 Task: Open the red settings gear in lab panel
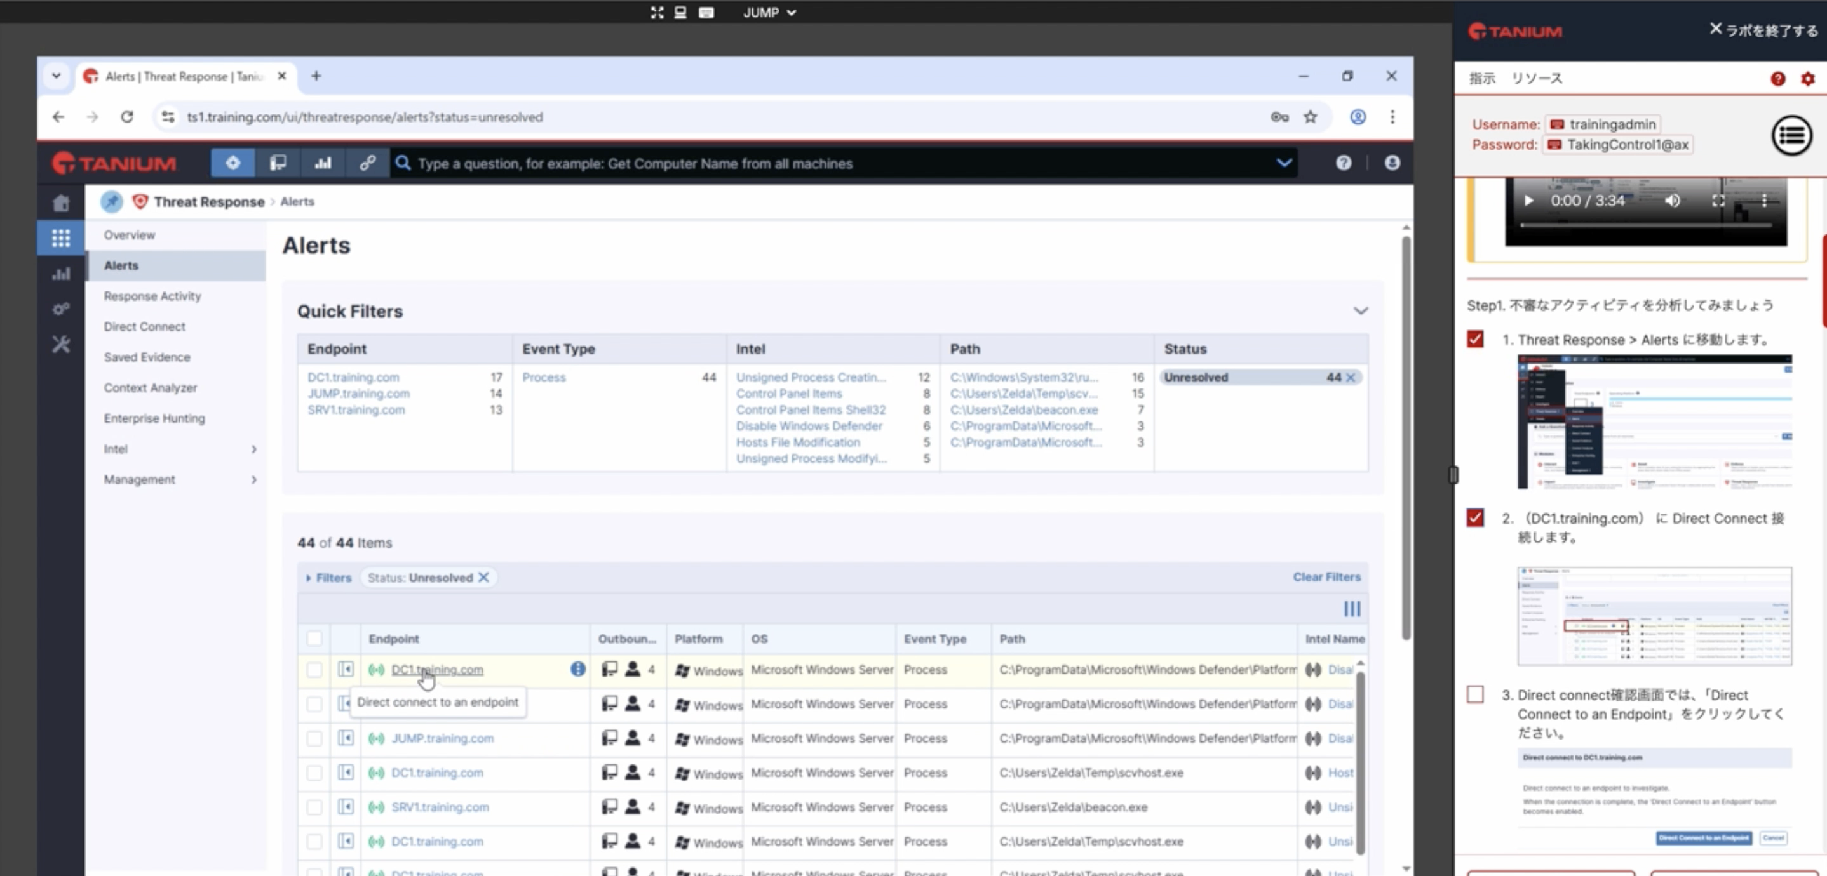coord(1808,79)
